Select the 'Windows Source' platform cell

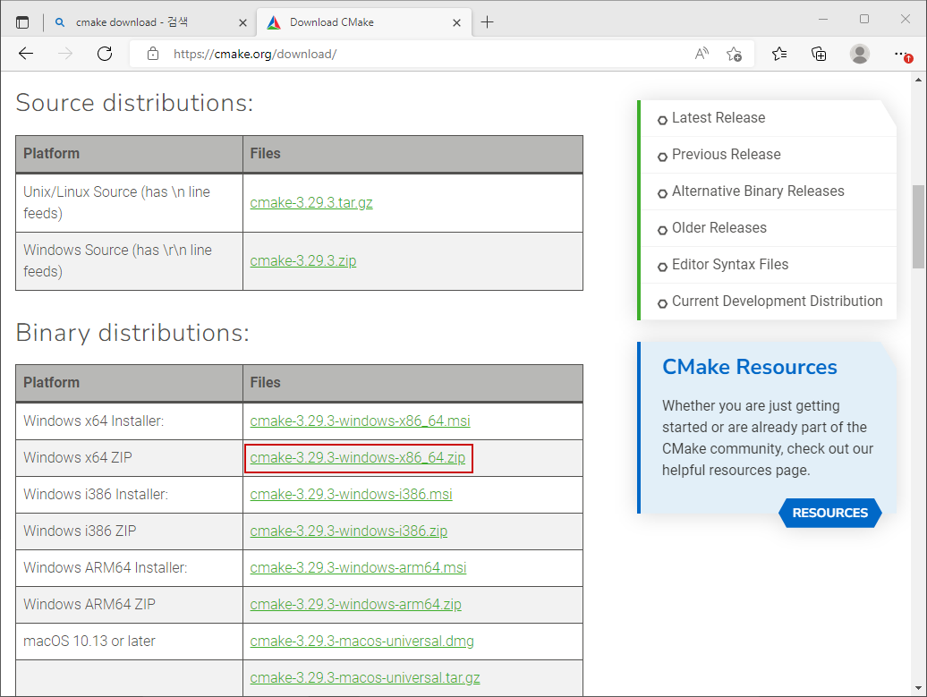click(129, 260)
